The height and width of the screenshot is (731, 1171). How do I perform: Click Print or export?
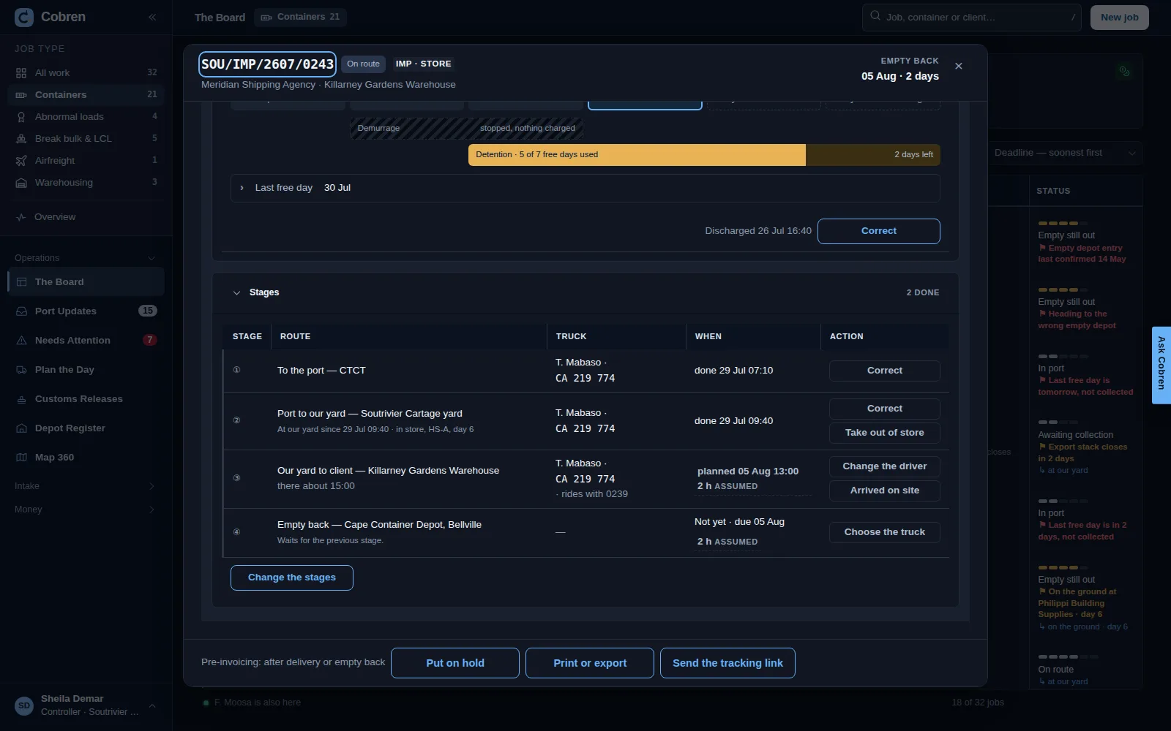pos(589,663)
